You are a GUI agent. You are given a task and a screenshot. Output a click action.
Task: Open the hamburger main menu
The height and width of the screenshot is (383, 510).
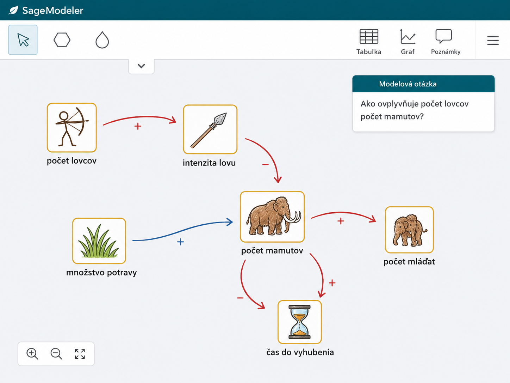493,40
